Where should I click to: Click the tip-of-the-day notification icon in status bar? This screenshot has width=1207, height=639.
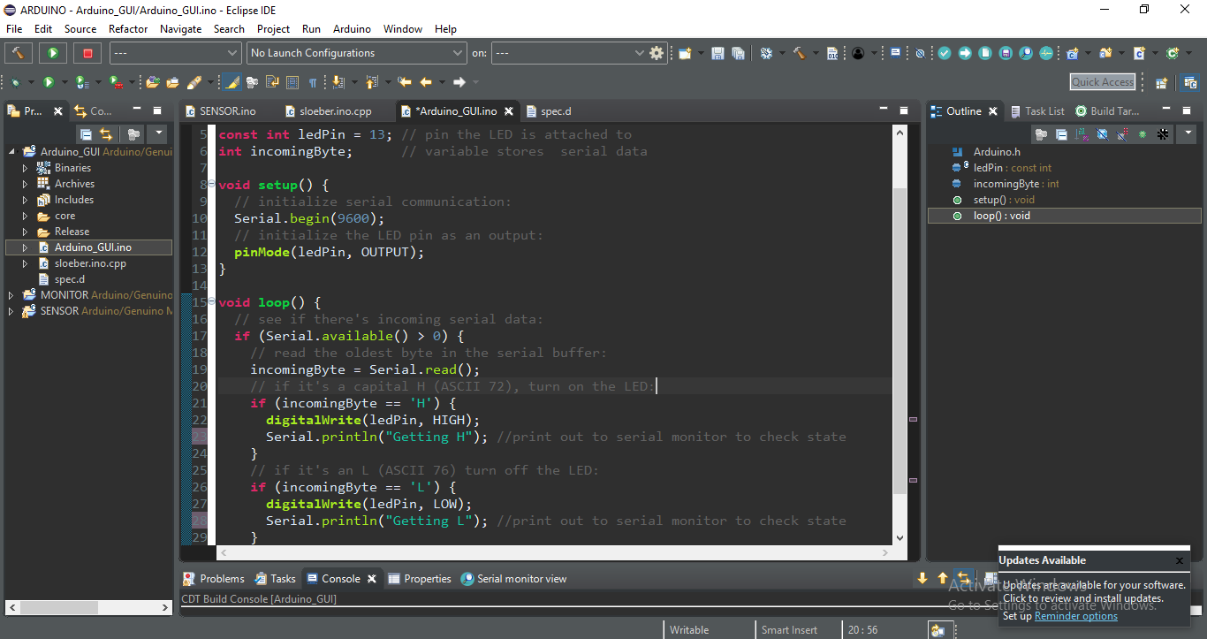tap(938, 630)
